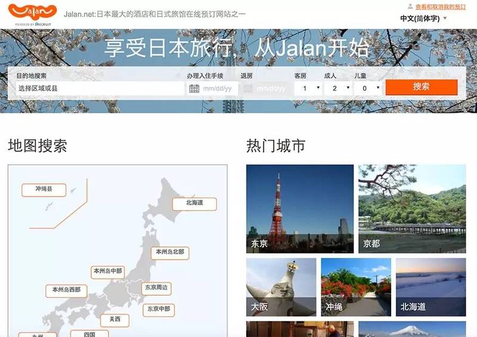
Task: Click the user icon beside booking link
Action: click(410, 6)
